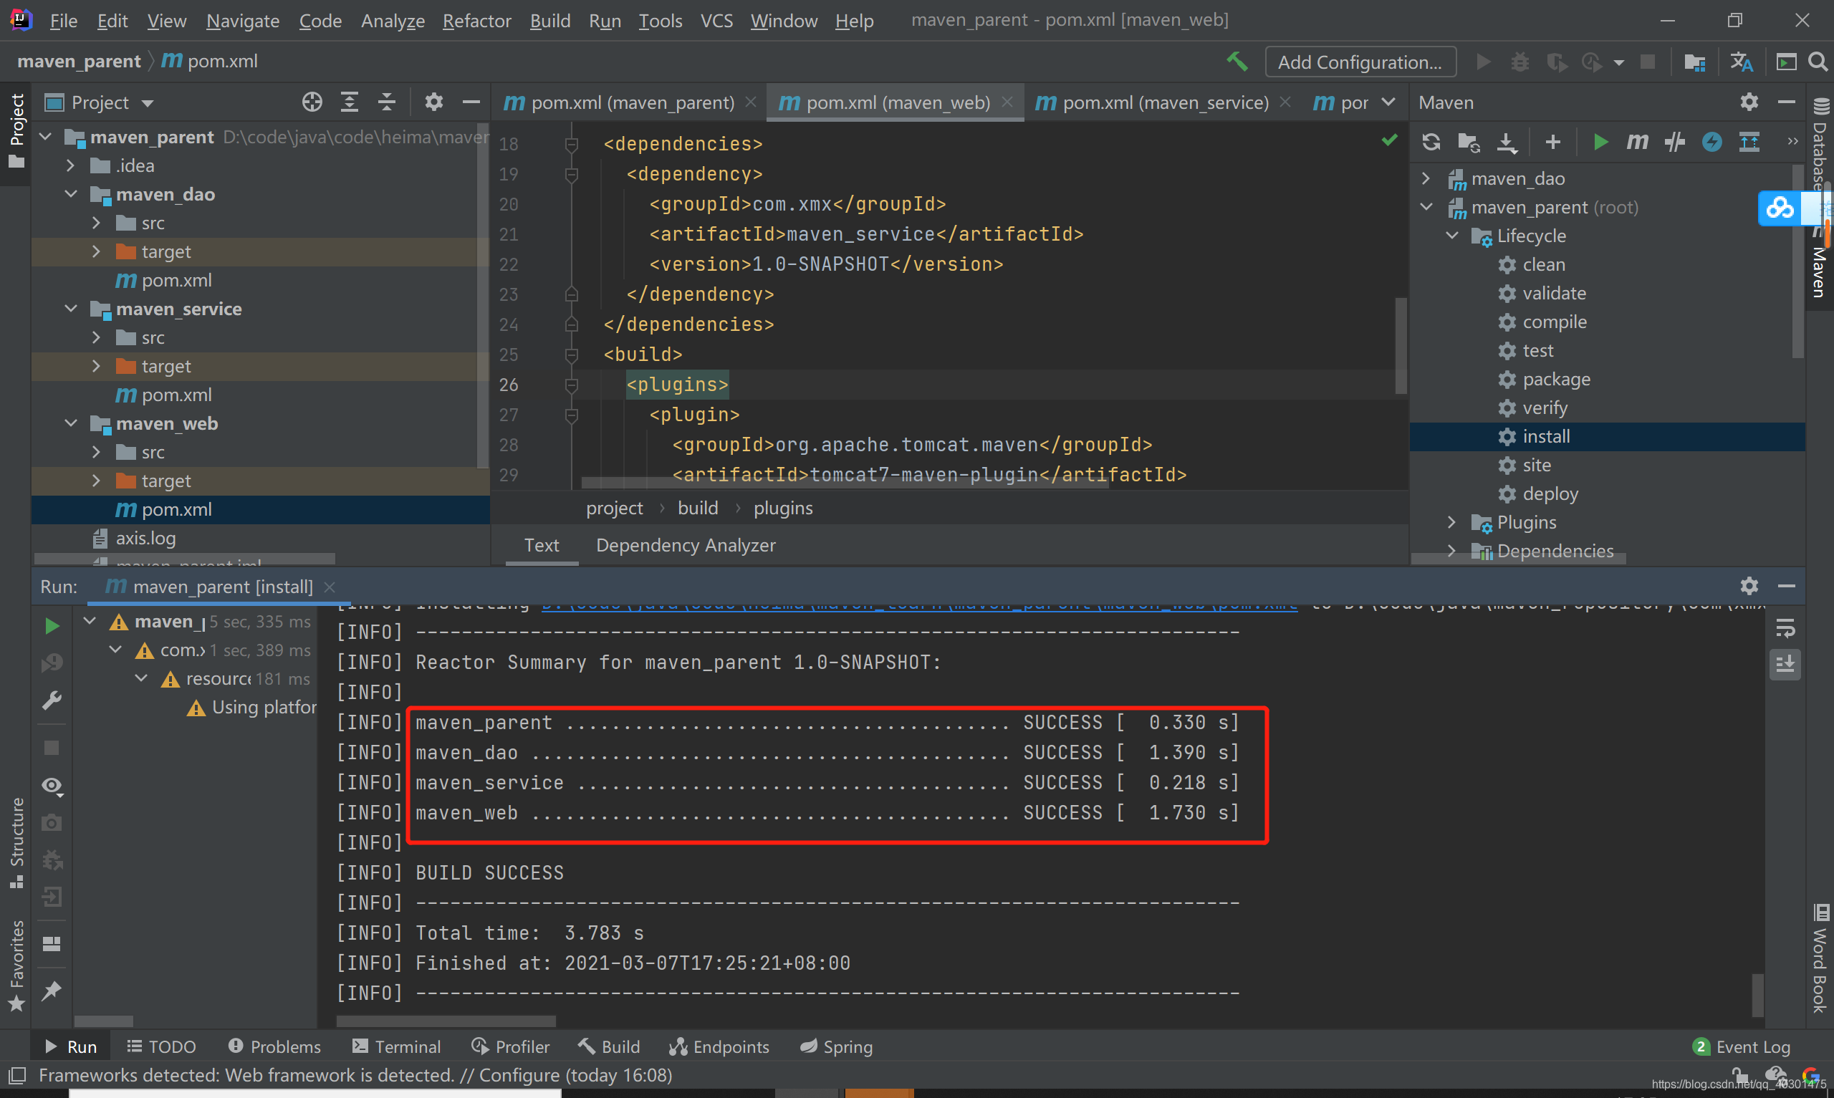This screenshot has width=1834, height=1098.
Task: Select package lifecycle goal
Action: coord(1556,380)
